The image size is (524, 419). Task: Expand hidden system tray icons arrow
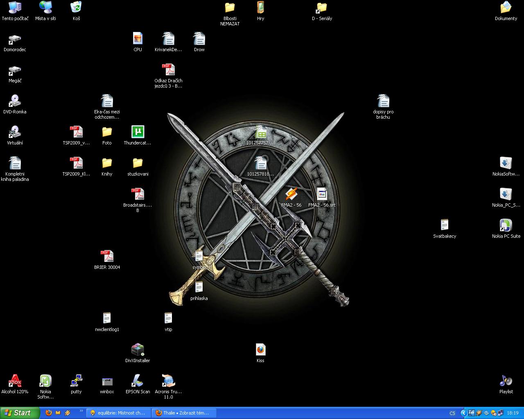click(x=463, y=413)
